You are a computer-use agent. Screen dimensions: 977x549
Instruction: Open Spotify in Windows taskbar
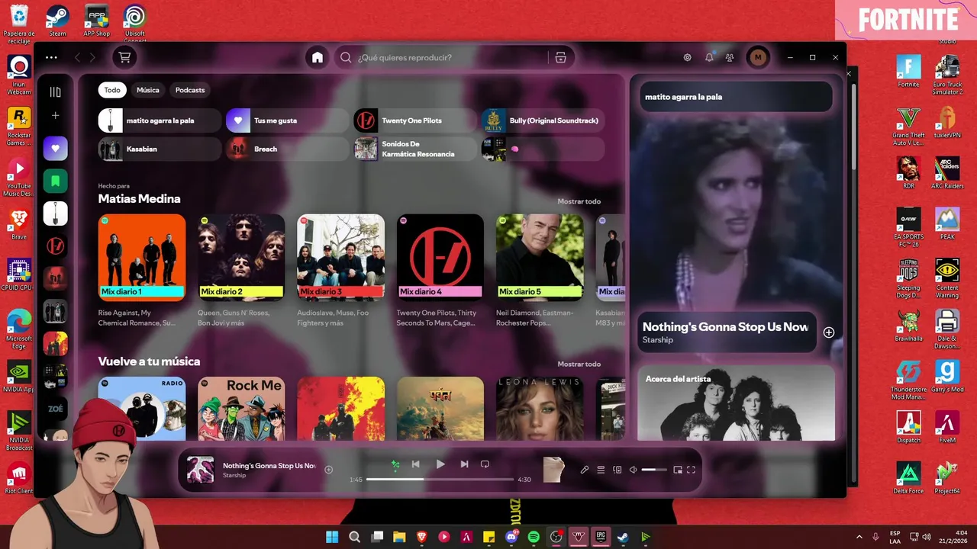pos(534,537)
